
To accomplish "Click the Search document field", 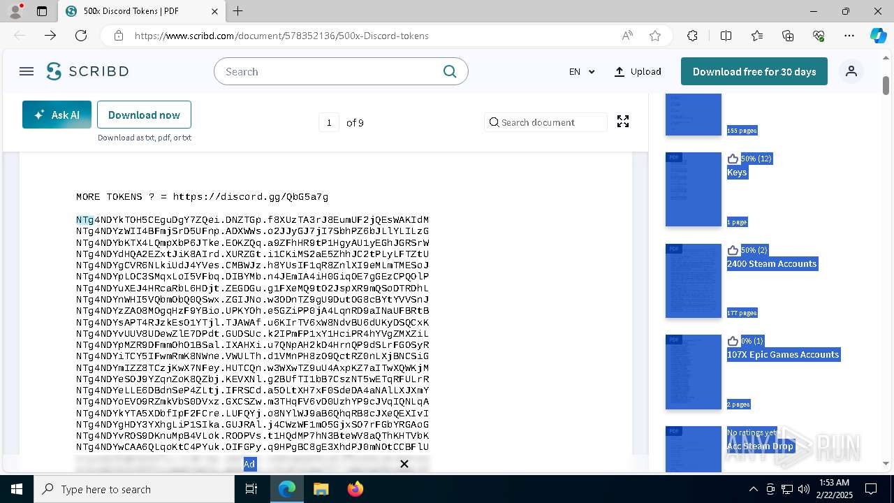I will 545,122.
